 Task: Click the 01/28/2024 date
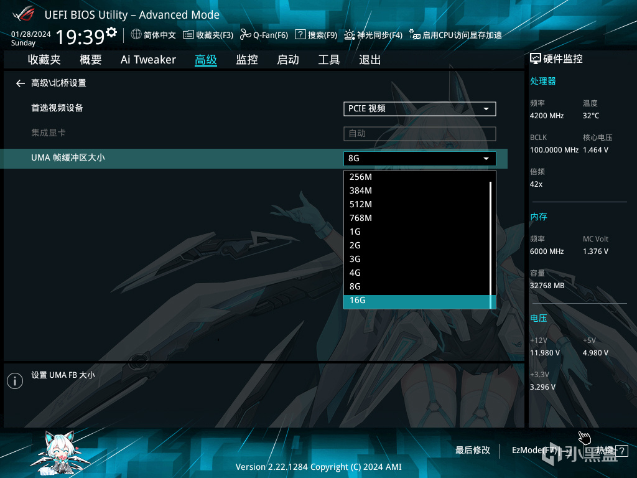pos(31,34)
